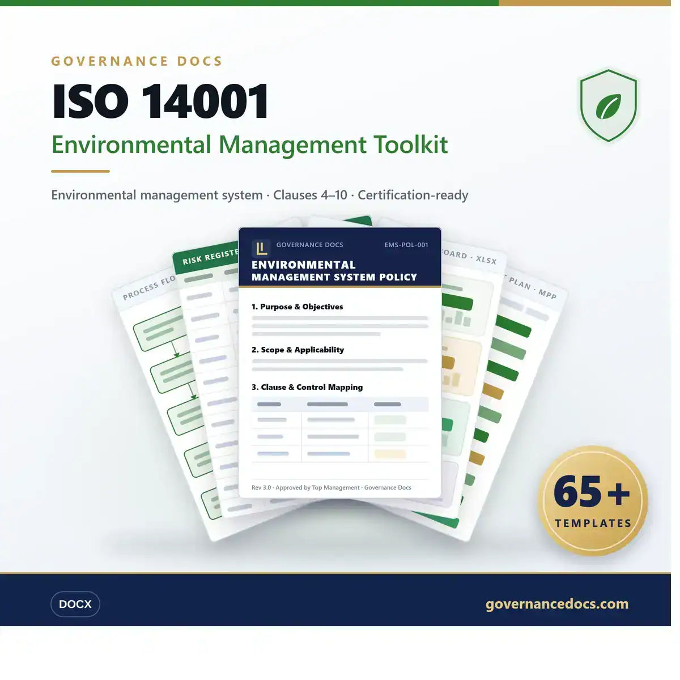The width and height of the screenshot is (680, 680).
Task: Select the ISO 14001 heading
Action: (x=160, y=101)
